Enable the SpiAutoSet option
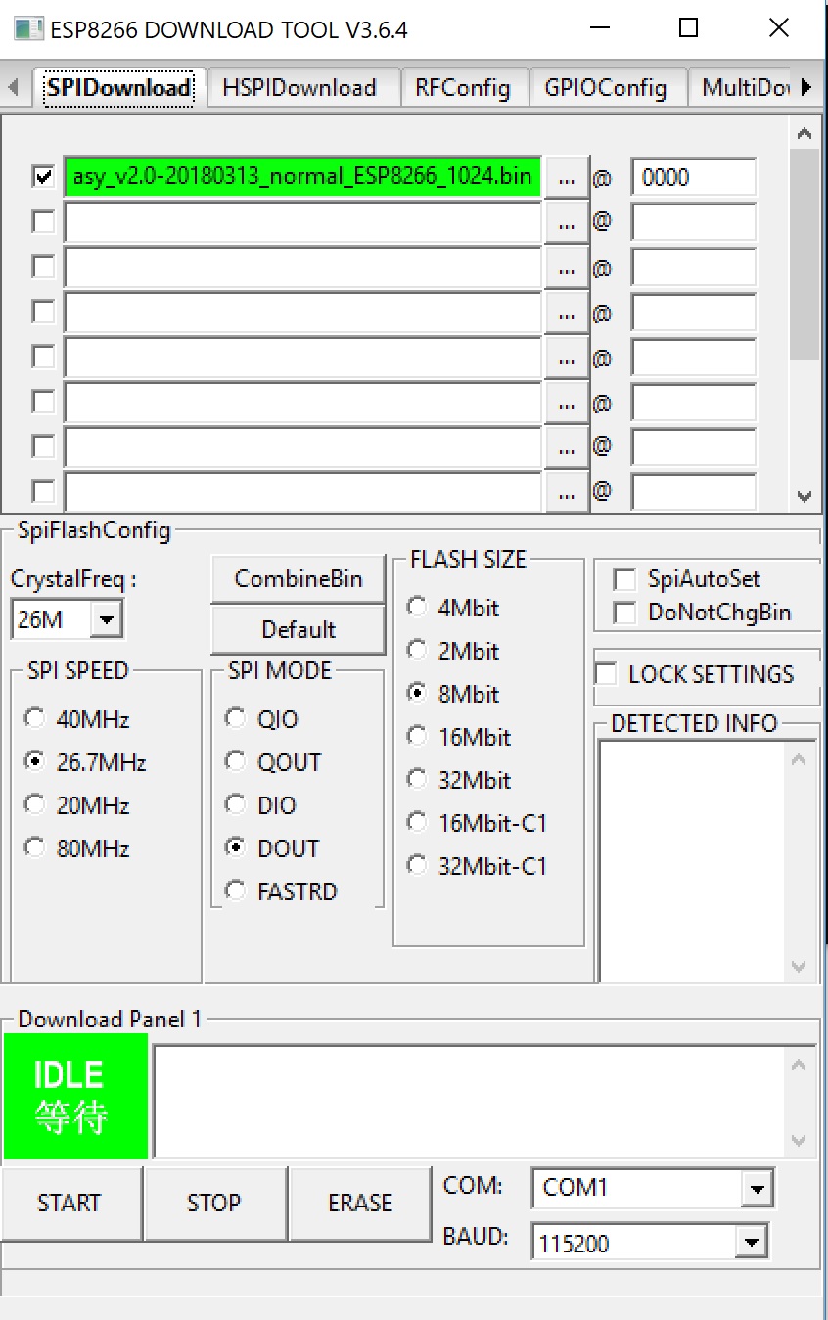This screenshot has width=828, height=1320. point(624,578)
